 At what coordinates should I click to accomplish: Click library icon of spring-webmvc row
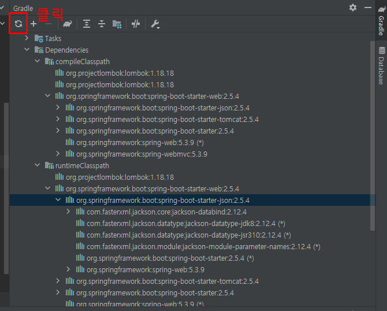coord(70,154)
